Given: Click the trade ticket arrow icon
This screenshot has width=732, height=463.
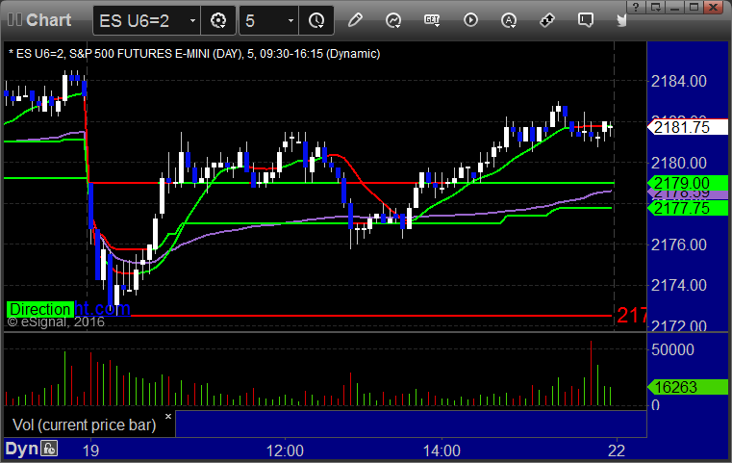Looking at the screenshot, I should [x=546, y=20].
